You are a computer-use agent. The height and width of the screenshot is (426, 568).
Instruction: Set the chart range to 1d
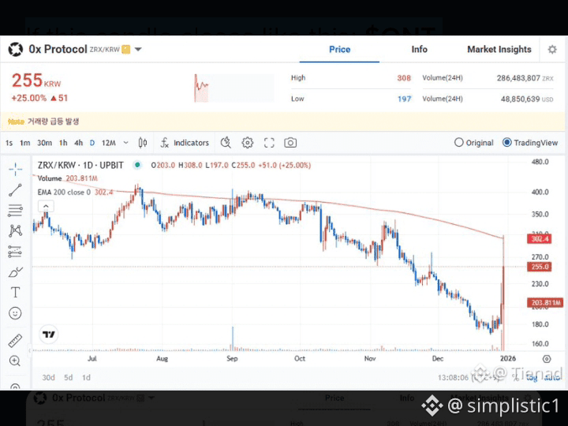(x=86, y=377)
